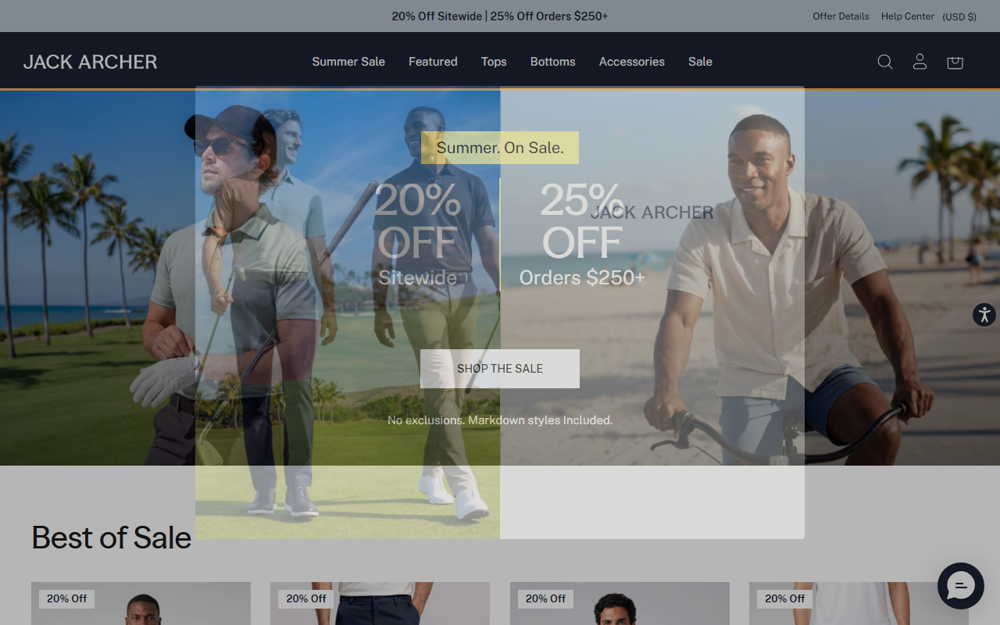This screenshot has height=625, width=1000.
Task: Open the account profile icon
Action: [x=920, y=62]
